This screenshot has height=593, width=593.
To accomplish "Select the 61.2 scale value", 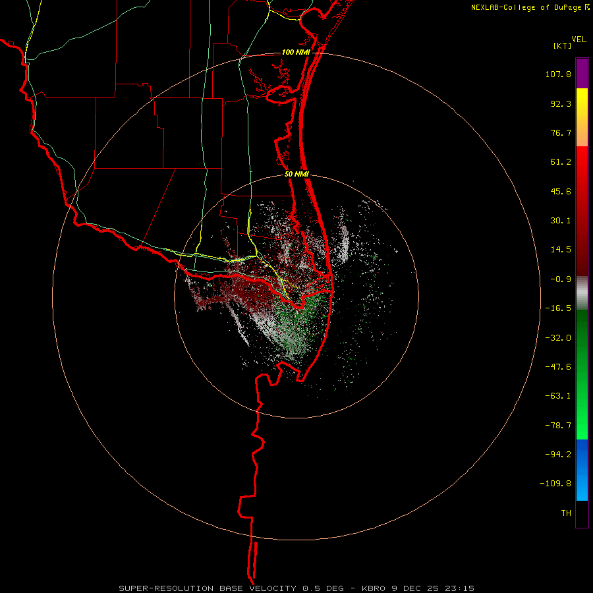I will [561, 162].
